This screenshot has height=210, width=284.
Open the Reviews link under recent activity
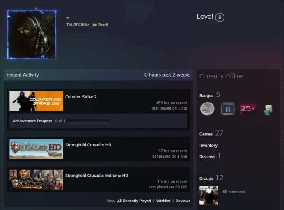pos(183,201)
